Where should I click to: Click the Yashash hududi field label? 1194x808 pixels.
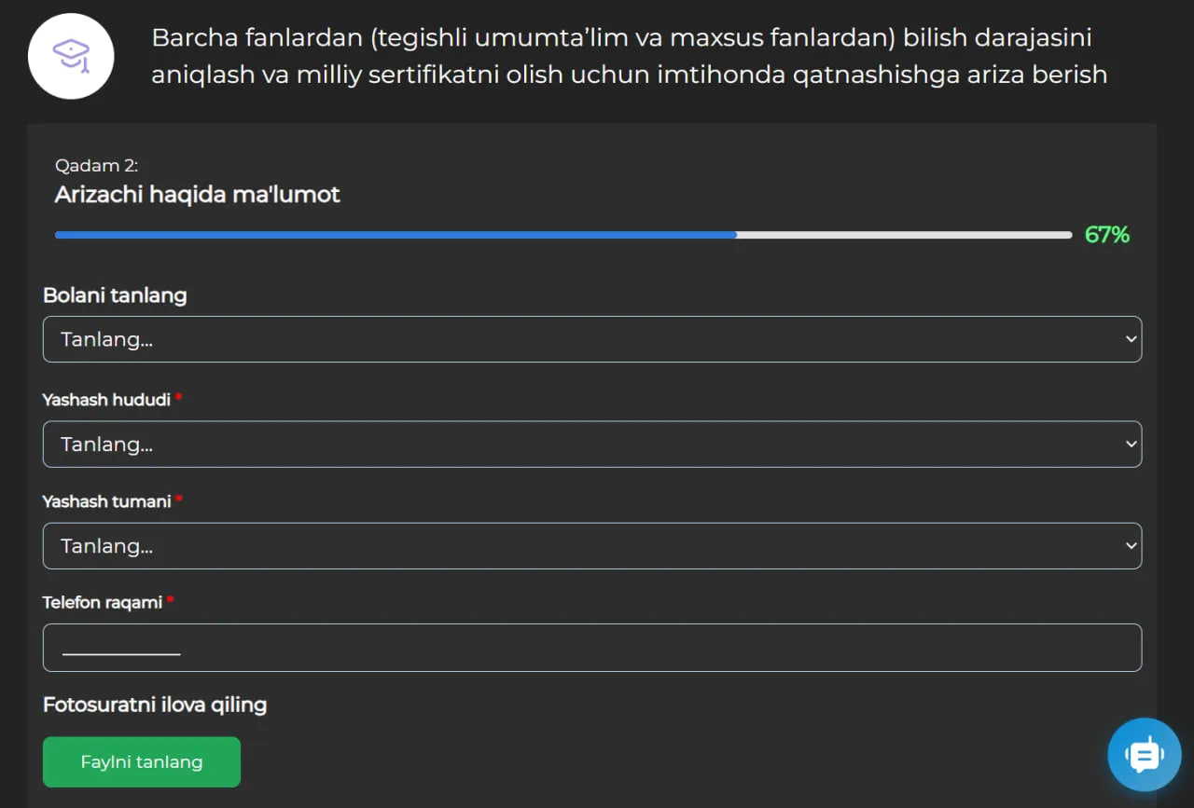[x=106, y=400]
